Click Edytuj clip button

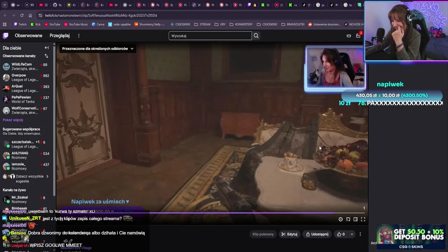point(289,234)
